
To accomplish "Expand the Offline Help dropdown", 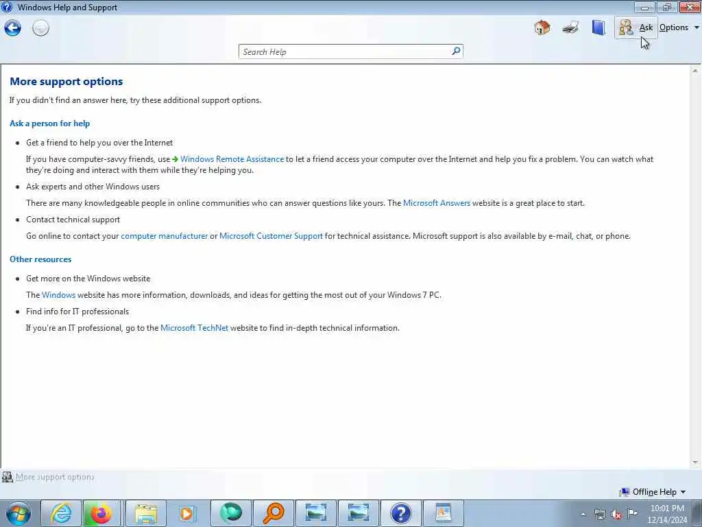I will click(x=659, y=492).
